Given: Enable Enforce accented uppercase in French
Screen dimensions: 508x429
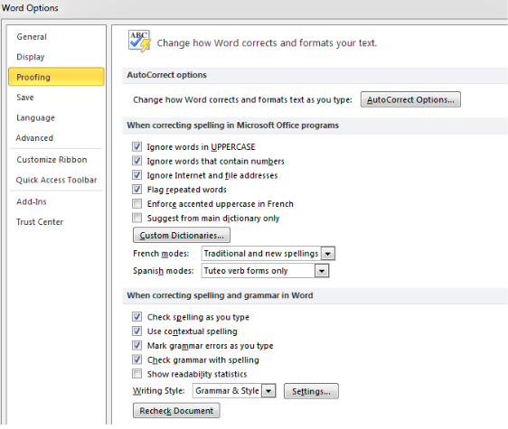Looking at the screenshot, I should (136, 203).
